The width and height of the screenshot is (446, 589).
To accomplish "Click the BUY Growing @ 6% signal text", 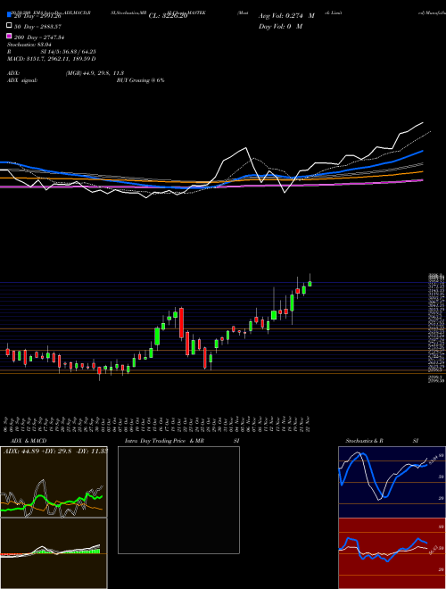I will [140, 80].
